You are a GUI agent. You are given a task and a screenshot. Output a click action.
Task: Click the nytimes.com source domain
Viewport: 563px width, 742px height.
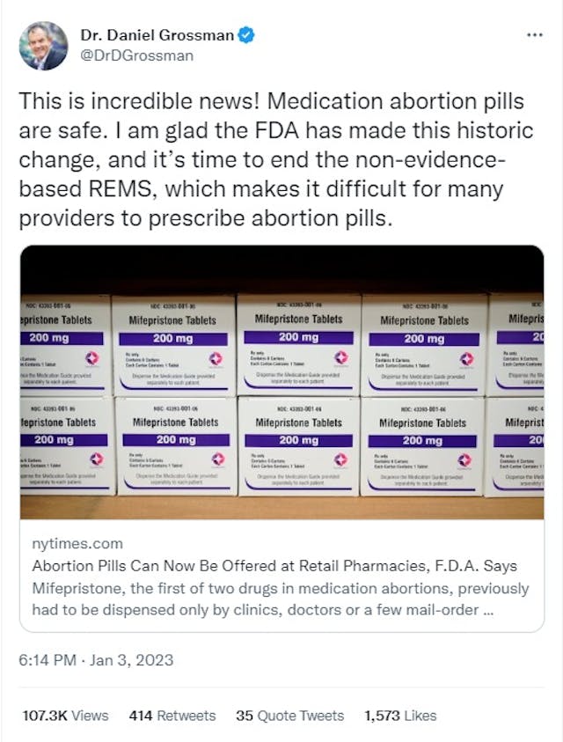click(x=77, y=544)
